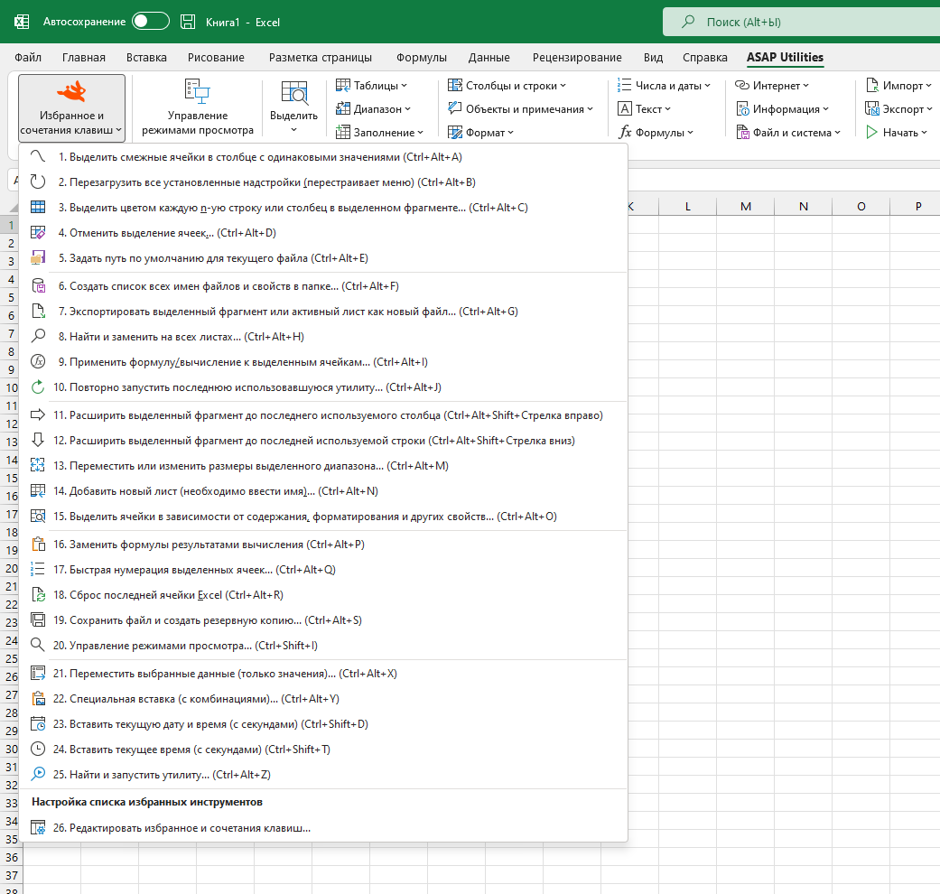
Task: Click the magnifier icon of item 8
Action: [x=38, y=336]
